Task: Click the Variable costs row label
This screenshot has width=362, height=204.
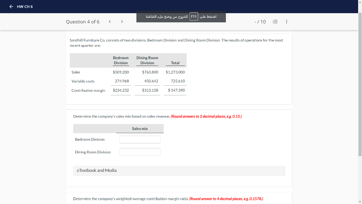Action: pos(83,81)
